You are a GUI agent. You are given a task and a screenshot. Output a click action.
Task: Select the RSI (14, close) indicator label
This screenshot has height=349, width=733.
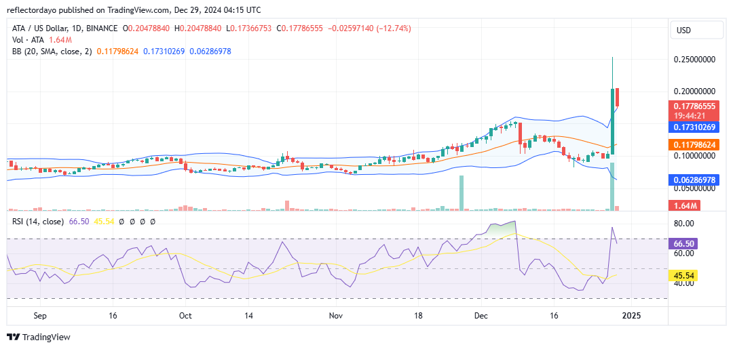[x=38, y=222]
